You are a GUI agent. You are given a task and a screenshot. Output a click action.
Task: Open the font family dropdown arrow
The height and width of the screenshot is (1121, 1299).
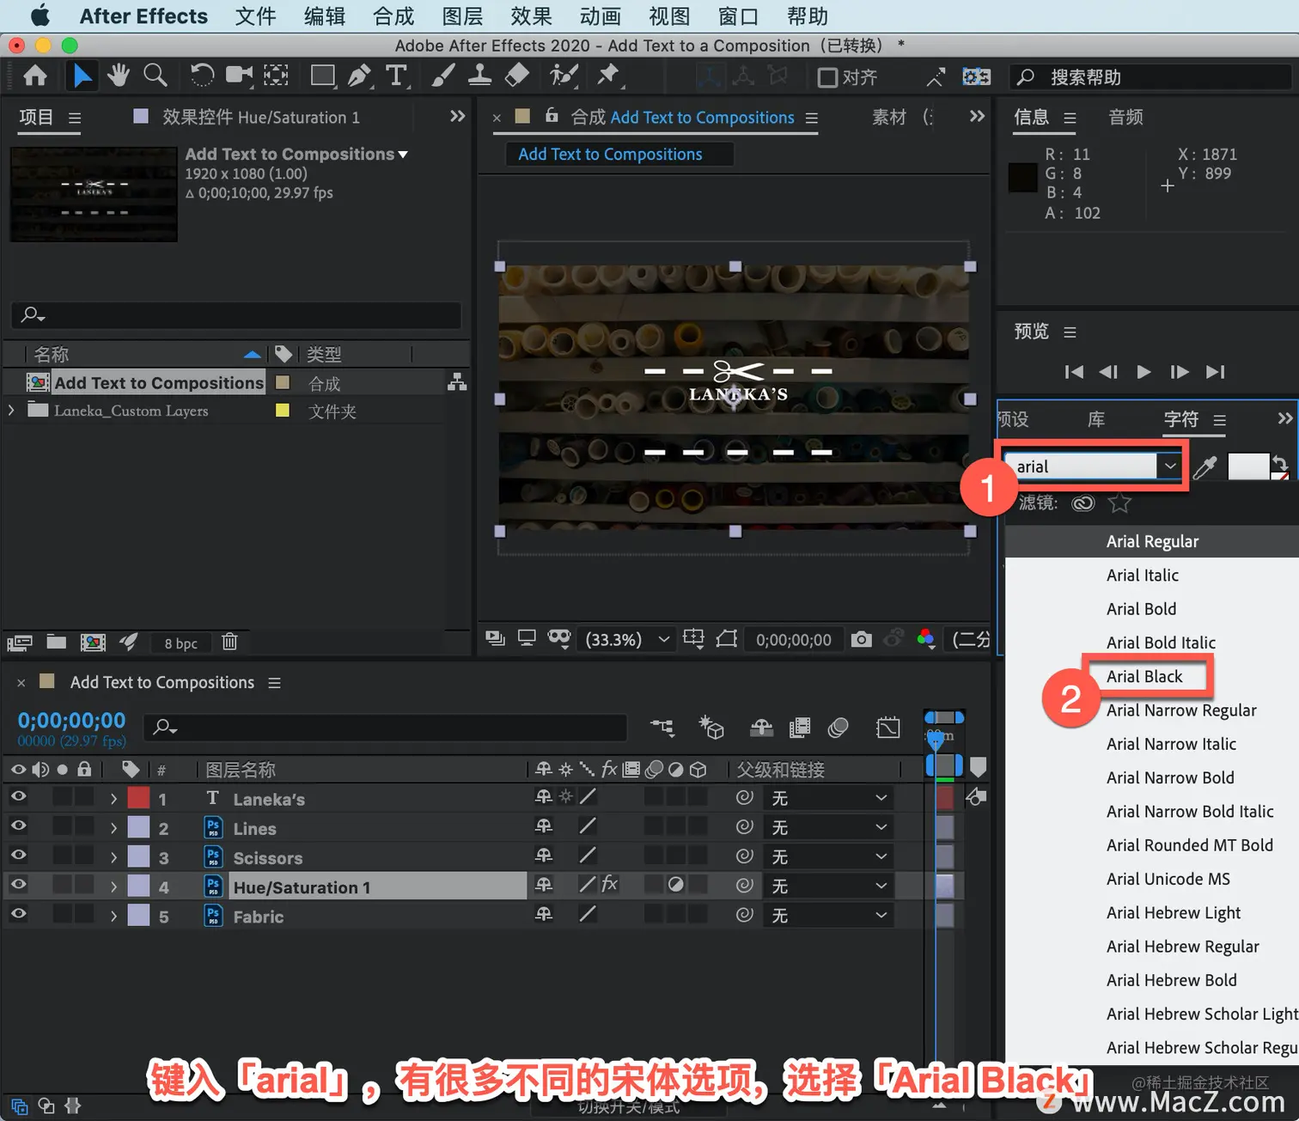pyautogui.click(x=1169, y=466)
